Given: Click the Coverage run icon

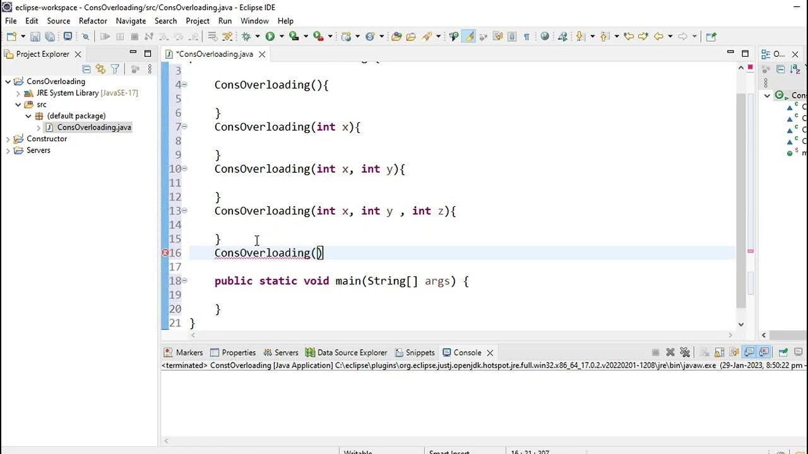Looking at the screenshot, I should [294, 37].
